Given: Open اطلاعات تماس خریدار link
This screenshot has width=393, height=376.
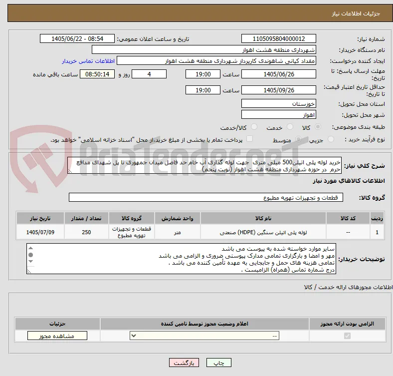Looking at the screenshot, I should tap(88, 61).
